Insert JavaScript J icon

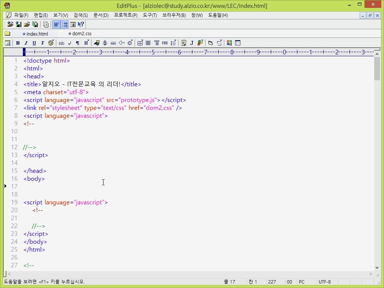(x=192, y=43)
